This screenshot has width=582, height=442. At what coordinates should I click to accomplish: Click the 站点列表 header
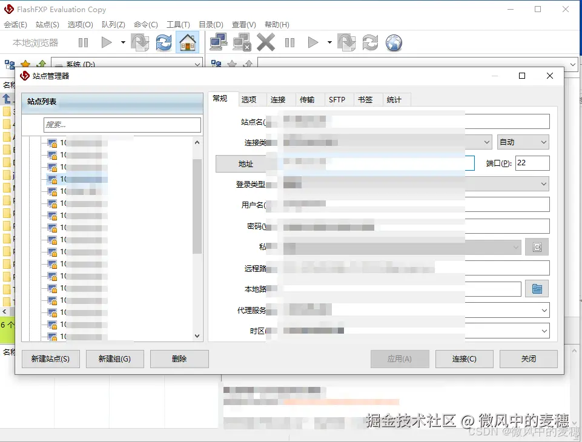[113, 102]
